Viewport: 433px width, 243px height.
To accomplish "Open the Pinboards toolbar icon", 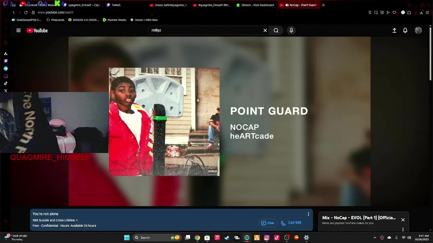I will [370, 12].
